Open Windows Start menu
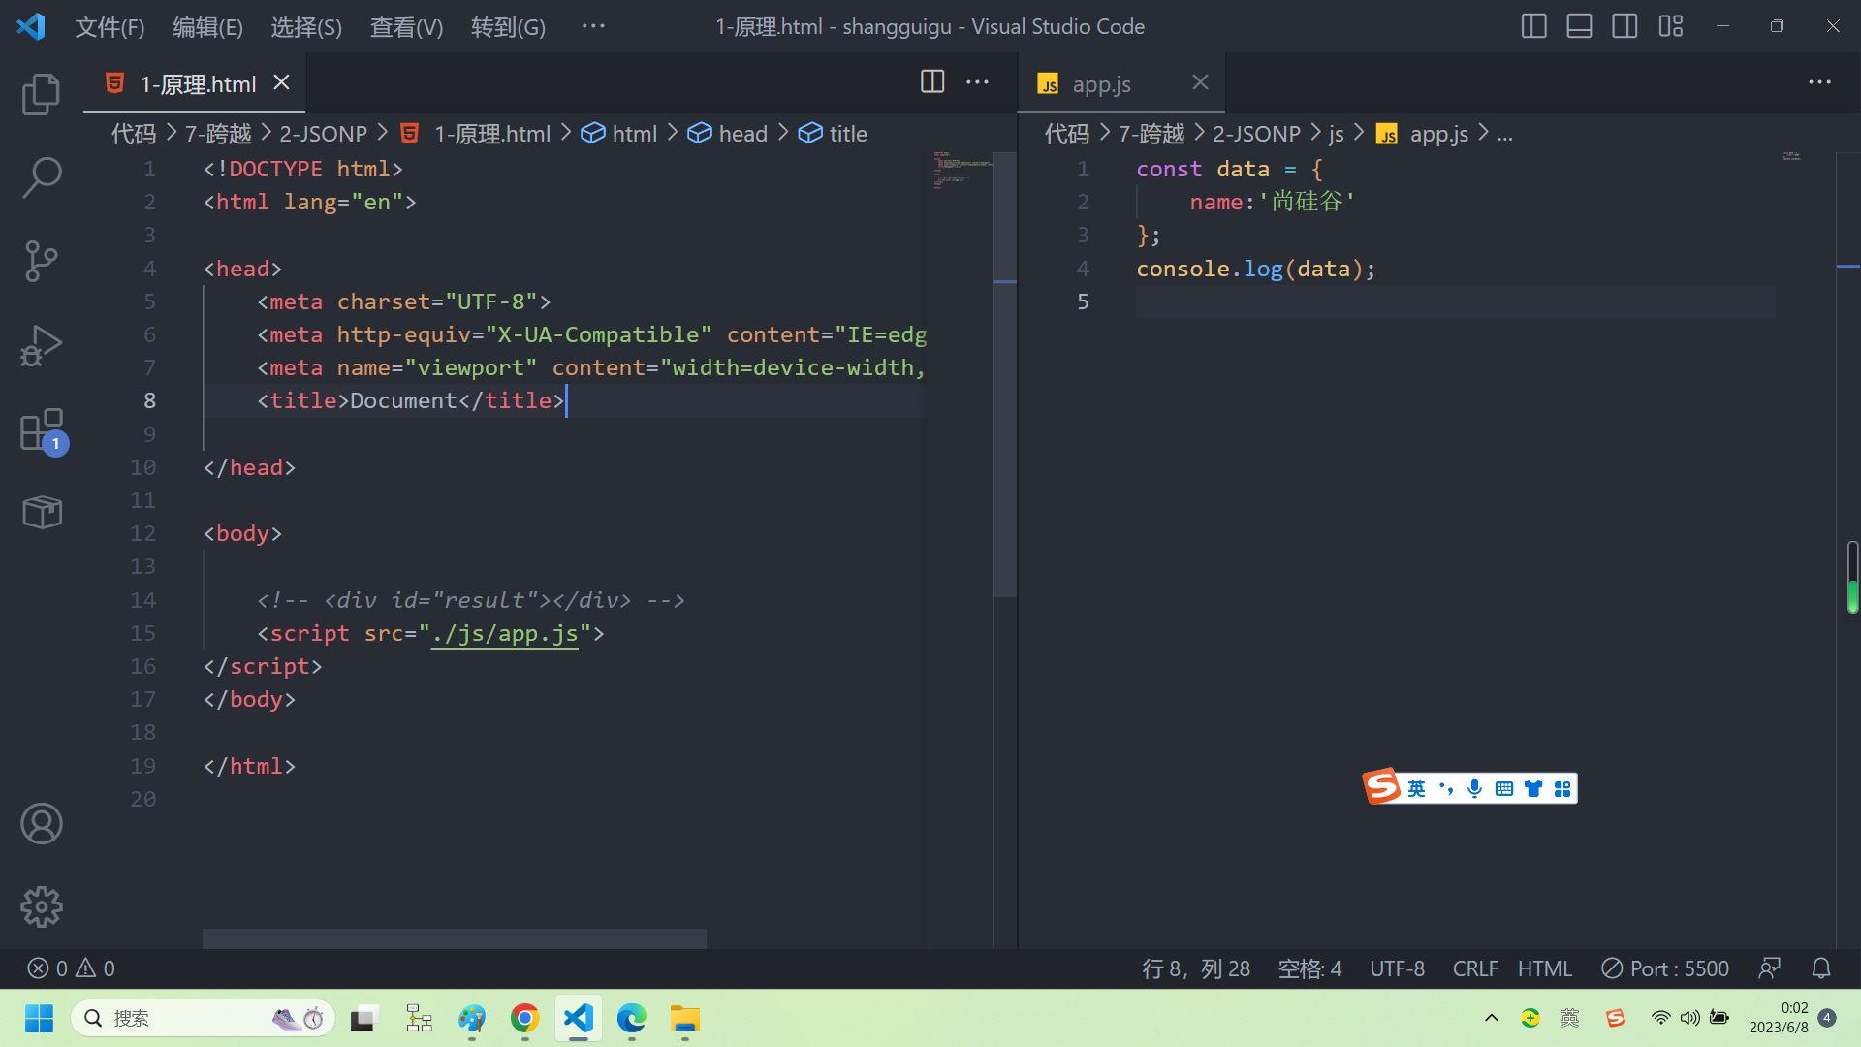 pyautogui.click(x=39, y=1019)
